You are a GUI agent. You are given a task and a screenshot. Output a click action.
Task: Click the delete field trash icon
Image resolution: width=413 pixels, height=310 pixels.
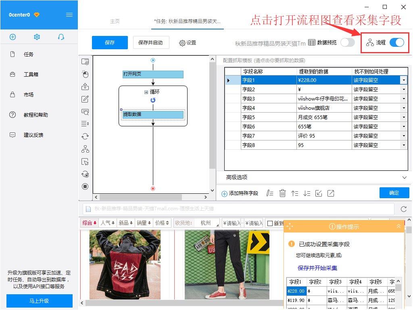[x=282, y=193]
